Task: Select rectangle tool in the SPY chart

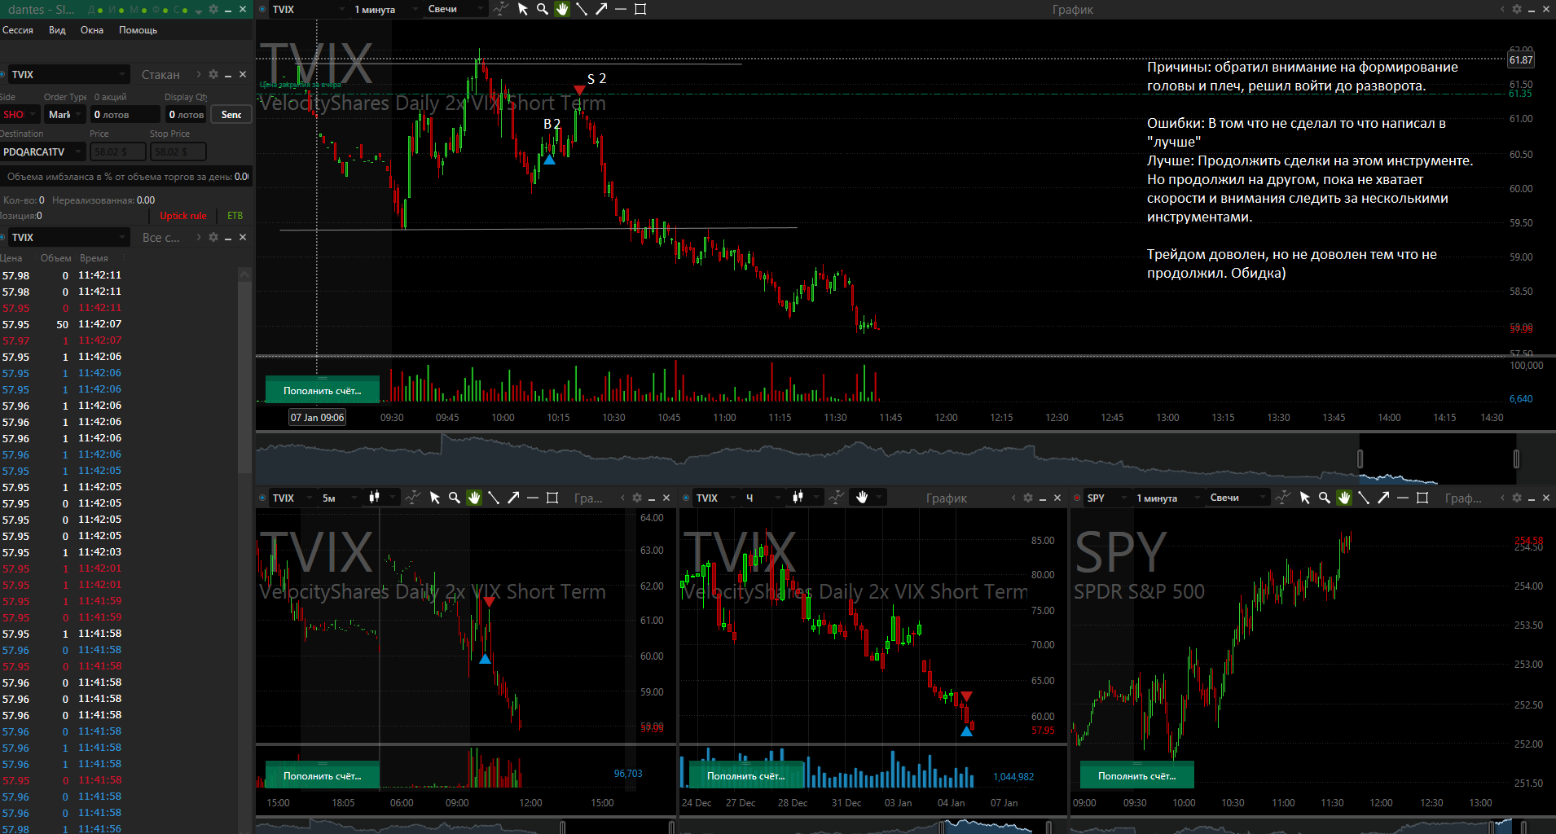Action: (1422, 498)
